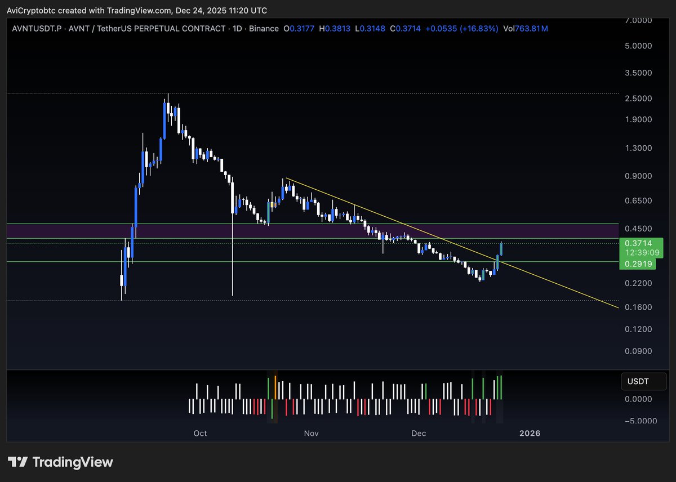Click the 2026 label on the time axis
The height and width of the screenshot is (482, 676).
[530, 433]
